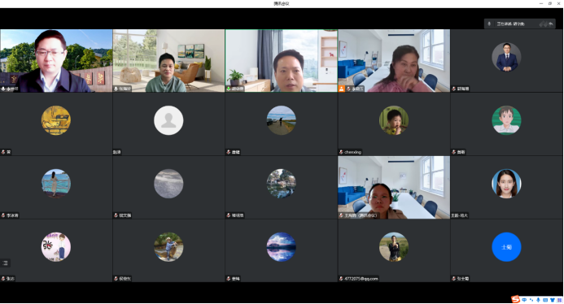Open the Sogou toolbox grid icon
Image resolution: width=564 pixels, height=304 pixels.
(559, 300)
